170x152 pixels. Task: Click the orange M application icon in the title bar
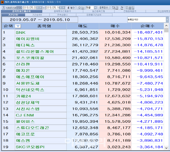2,2
